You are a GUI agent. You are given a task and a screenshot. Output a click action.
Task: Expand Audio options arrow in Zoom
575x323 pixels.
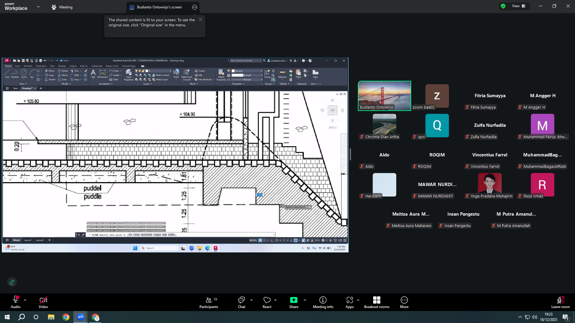(25, 300)
